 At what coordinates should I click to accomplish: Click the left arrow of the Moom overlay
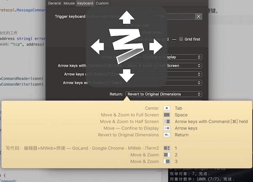point(97,47)
